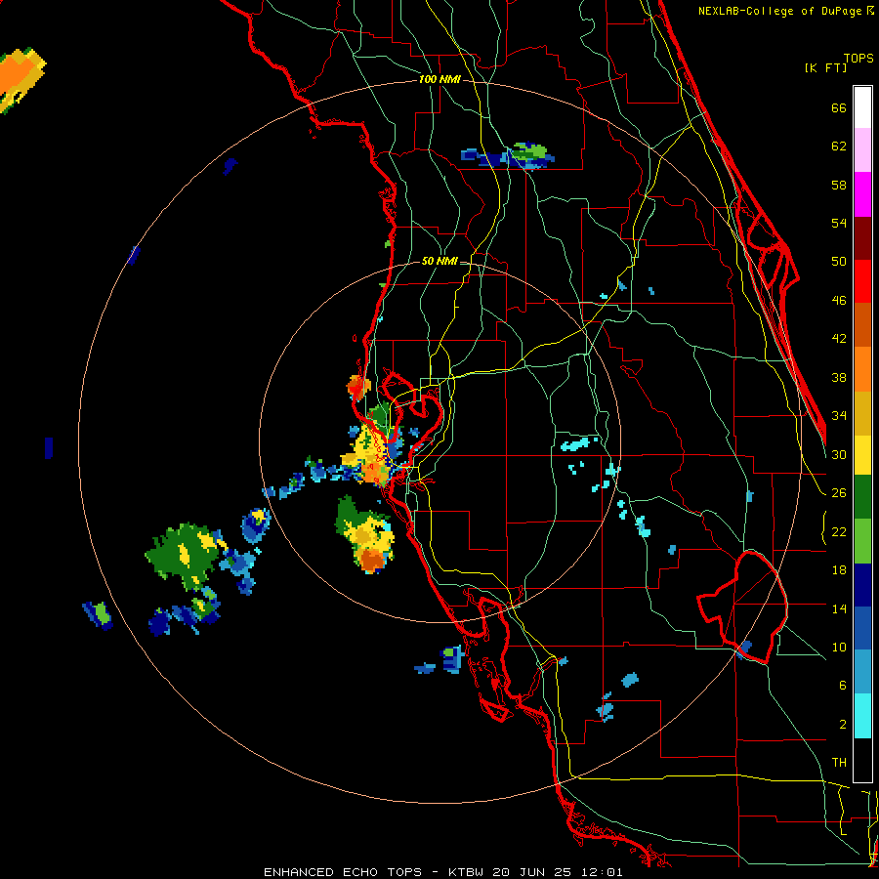Click the NEXLAB-College of DuPage title text
The height and width of the screenshot is (879, 879).
point(781,11)
